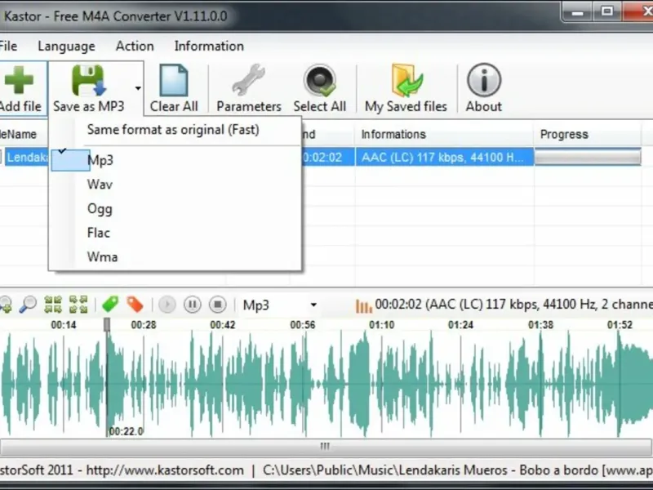Click the About info icon
Screen dimensions: 653x490
pos(483,80)
